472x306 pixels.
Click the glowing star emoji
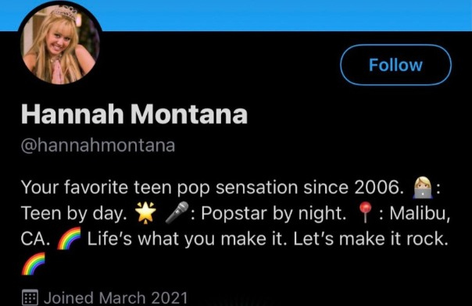(x=145, y=213)
